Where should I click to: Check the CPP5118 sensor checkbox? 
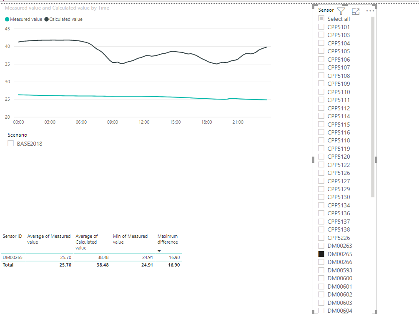tap(321, 140)
